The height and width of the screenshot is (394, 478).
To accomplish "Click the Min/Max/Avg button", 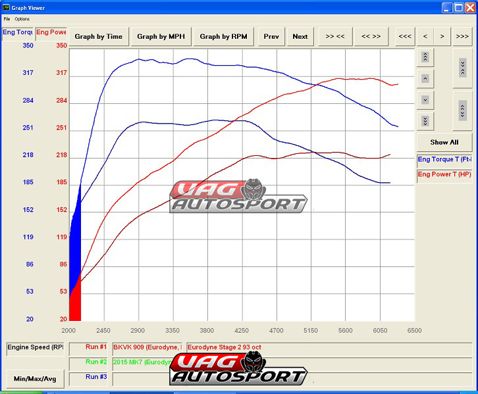I will pos(35,379).
